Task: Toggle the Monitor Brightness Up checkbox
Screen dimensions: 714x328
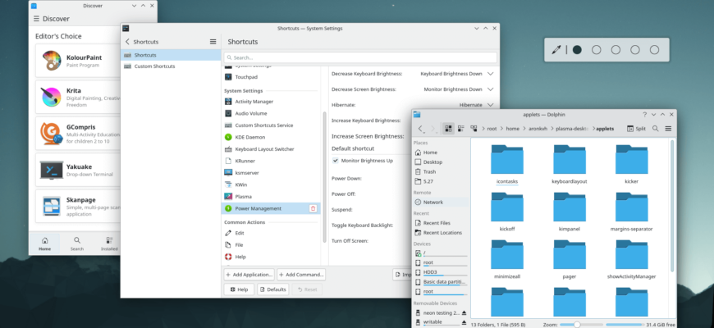Action: tap(336, 161)
